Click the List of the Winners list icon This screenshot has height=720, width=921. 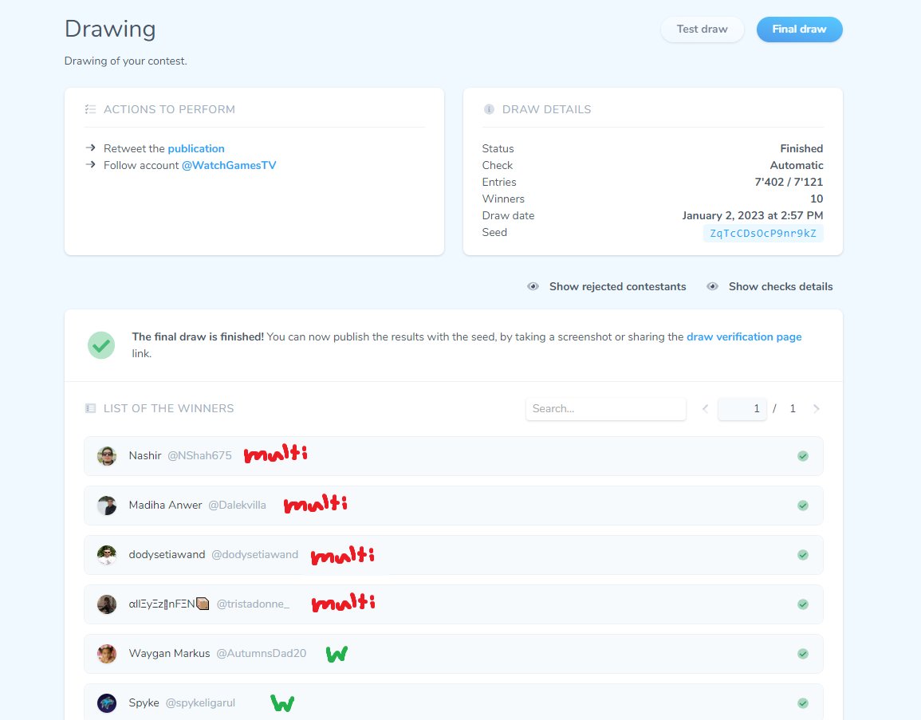pos(90,408)
